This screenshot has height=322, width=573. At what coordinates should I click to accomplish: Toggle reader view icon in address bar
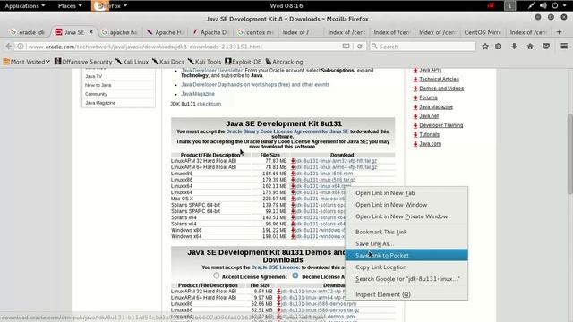click(x=346, y=47)
